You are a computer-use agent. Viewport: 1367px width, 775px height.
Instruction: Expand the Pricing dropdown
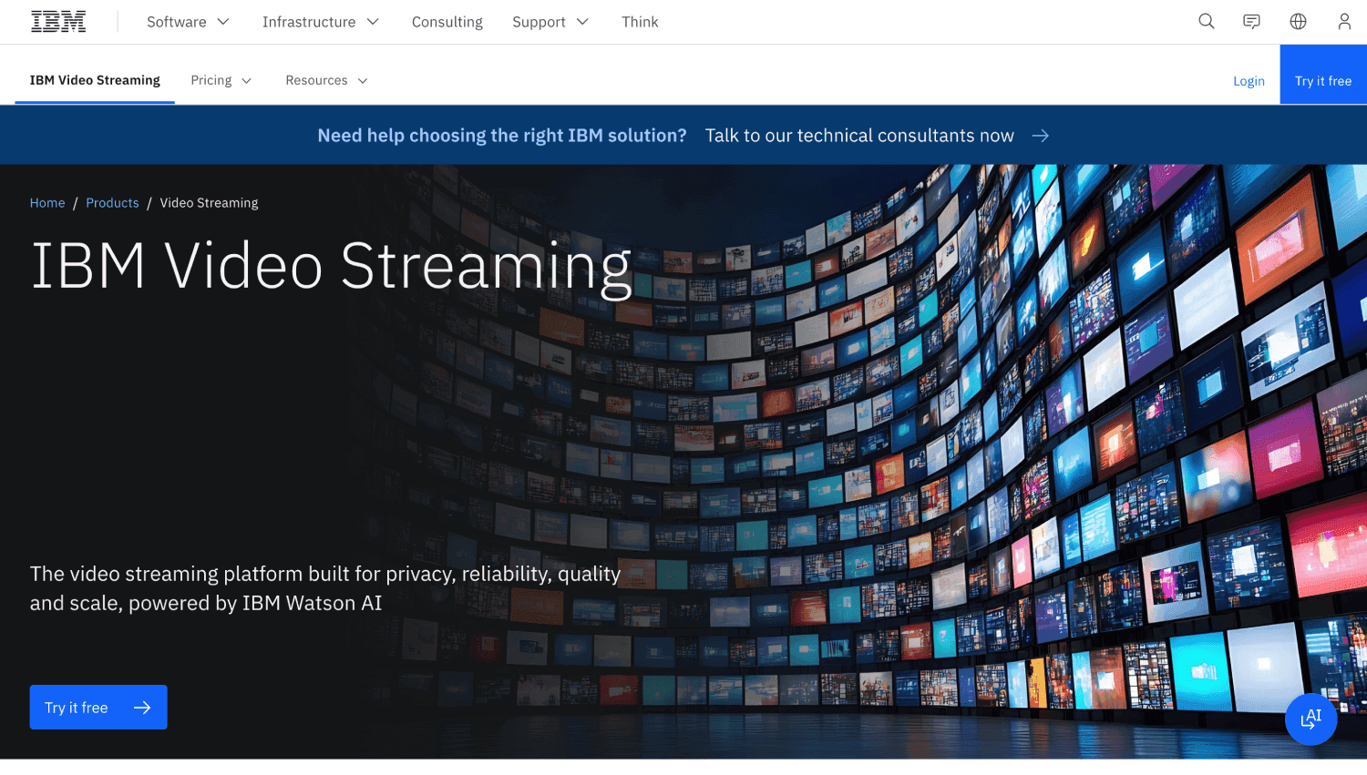tap(221, 80)
